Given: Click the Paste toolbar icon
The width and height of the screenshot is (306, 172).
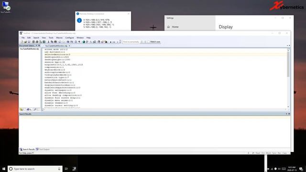Looking at the screenshot, I should [55, 42].
